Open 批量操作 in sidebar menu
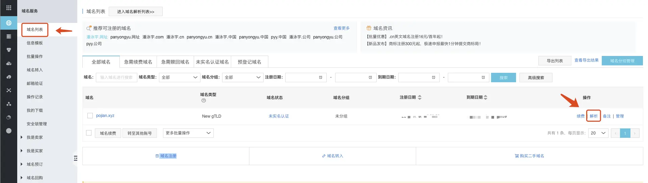This screenshot has height=183, width=648. (35, 57)
